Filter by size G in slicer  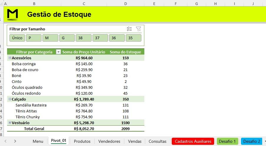pos(67,38)
